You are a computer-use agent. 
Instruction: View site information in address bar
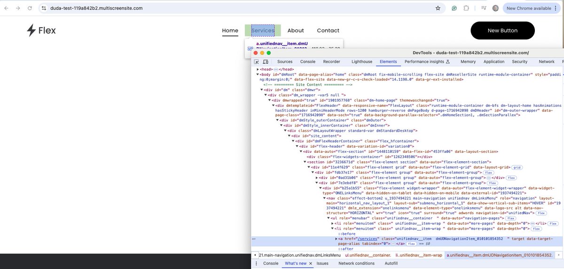(x=43, y=8)
